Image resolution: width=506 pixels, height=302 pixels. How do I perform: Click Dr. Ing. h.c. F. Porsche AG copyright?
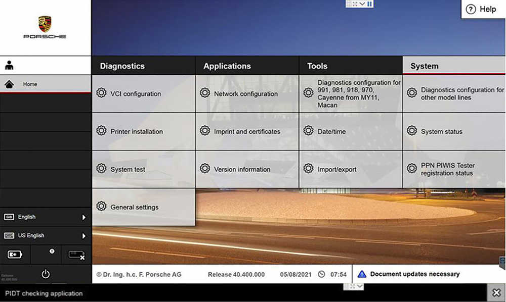(139, 275)
